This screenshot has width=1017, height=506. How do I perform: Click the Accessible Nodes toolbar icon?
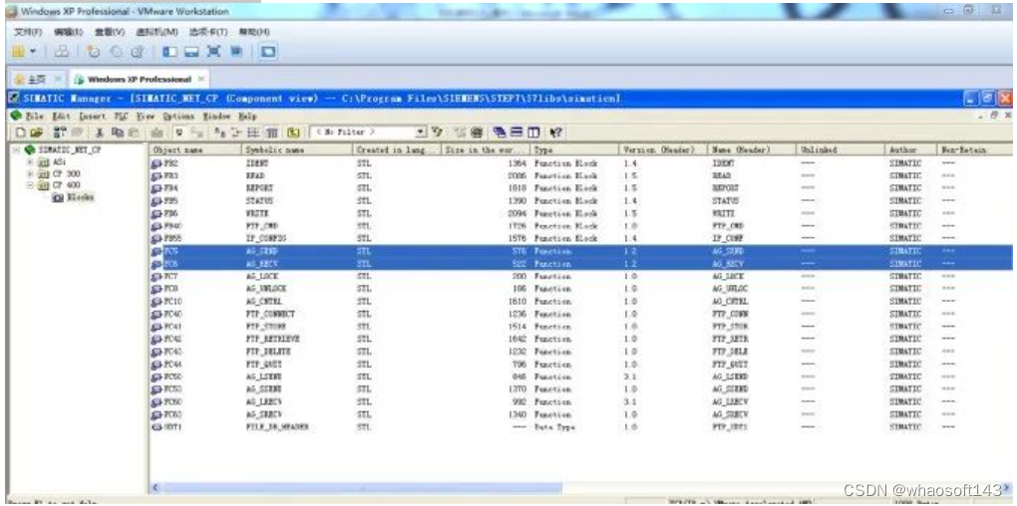pos(59,132)
